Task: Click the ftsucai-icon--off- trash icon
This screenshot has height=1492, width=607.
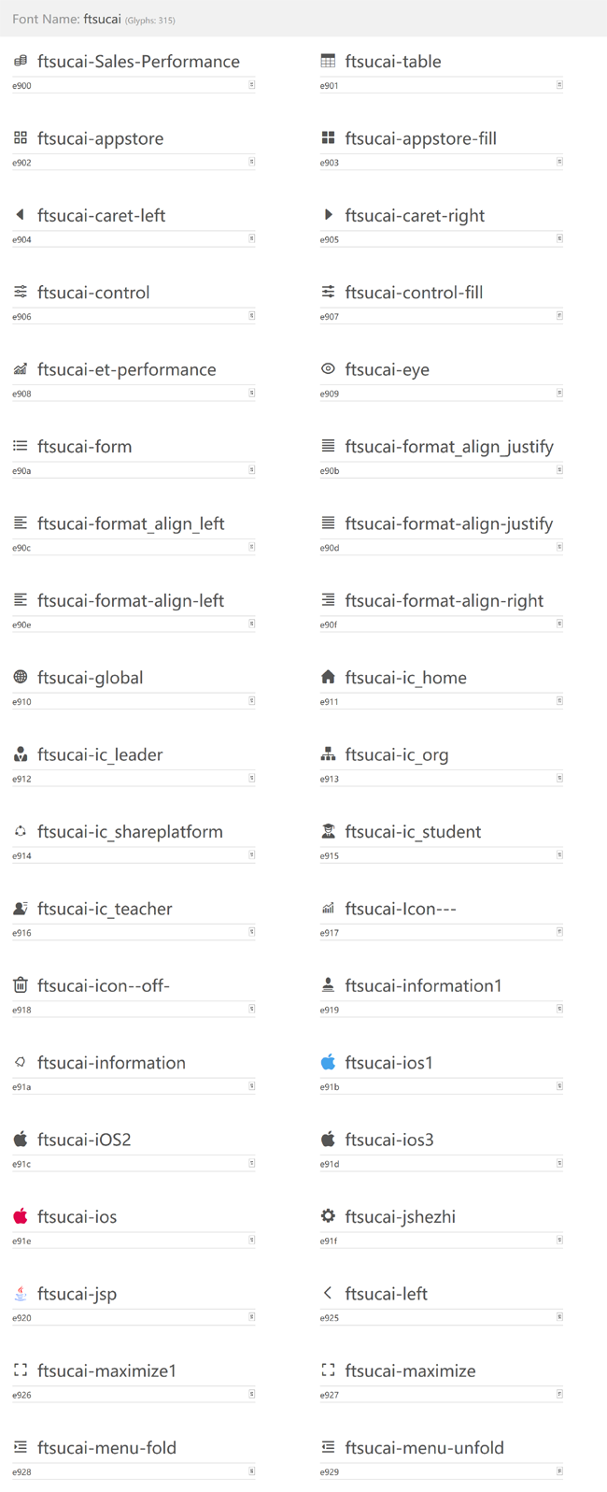Action: point(21,984)
